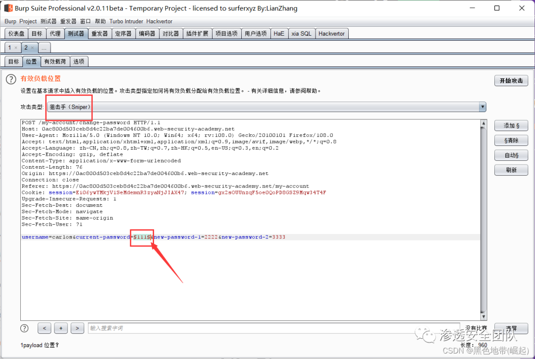The width and height of the screenshot is (535, 359).
Task: Switch to the 插件扩展 tab
Action: coord(197,34)
